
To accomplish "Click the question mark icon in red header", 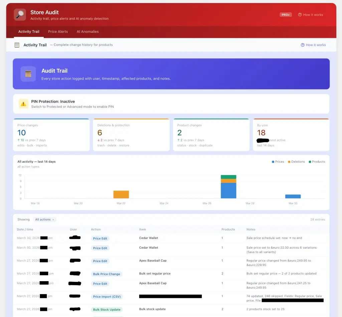I will 300,15.
